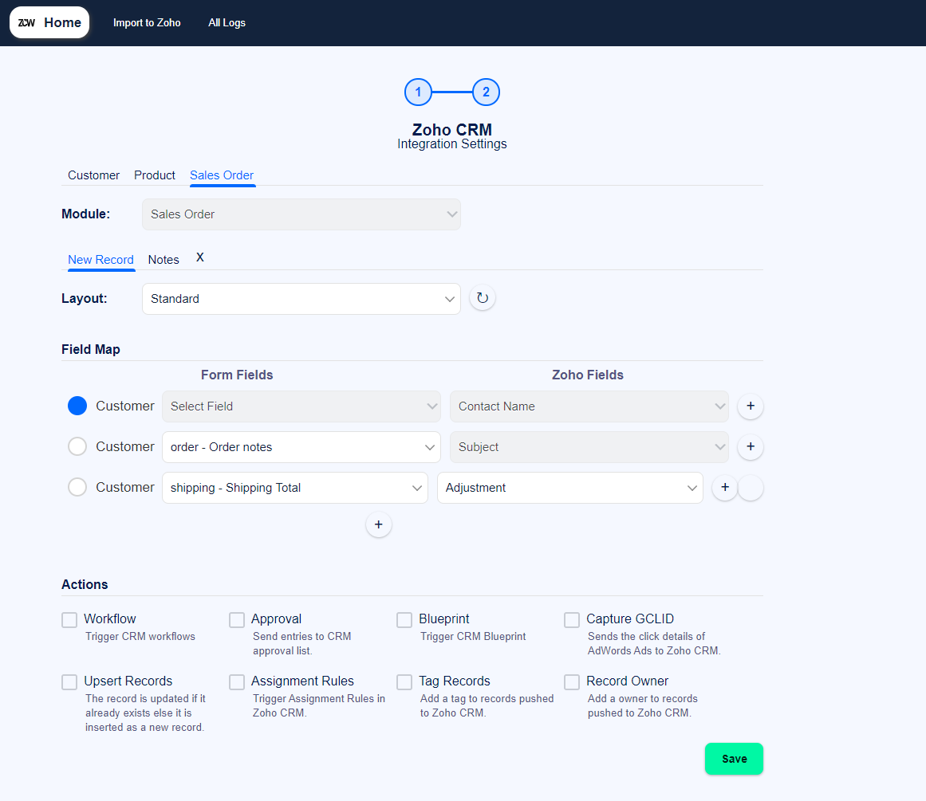Go to step 2 circle
Image resolution: width=926 pixels, height=801 pixels.
[x=486, y=92]
